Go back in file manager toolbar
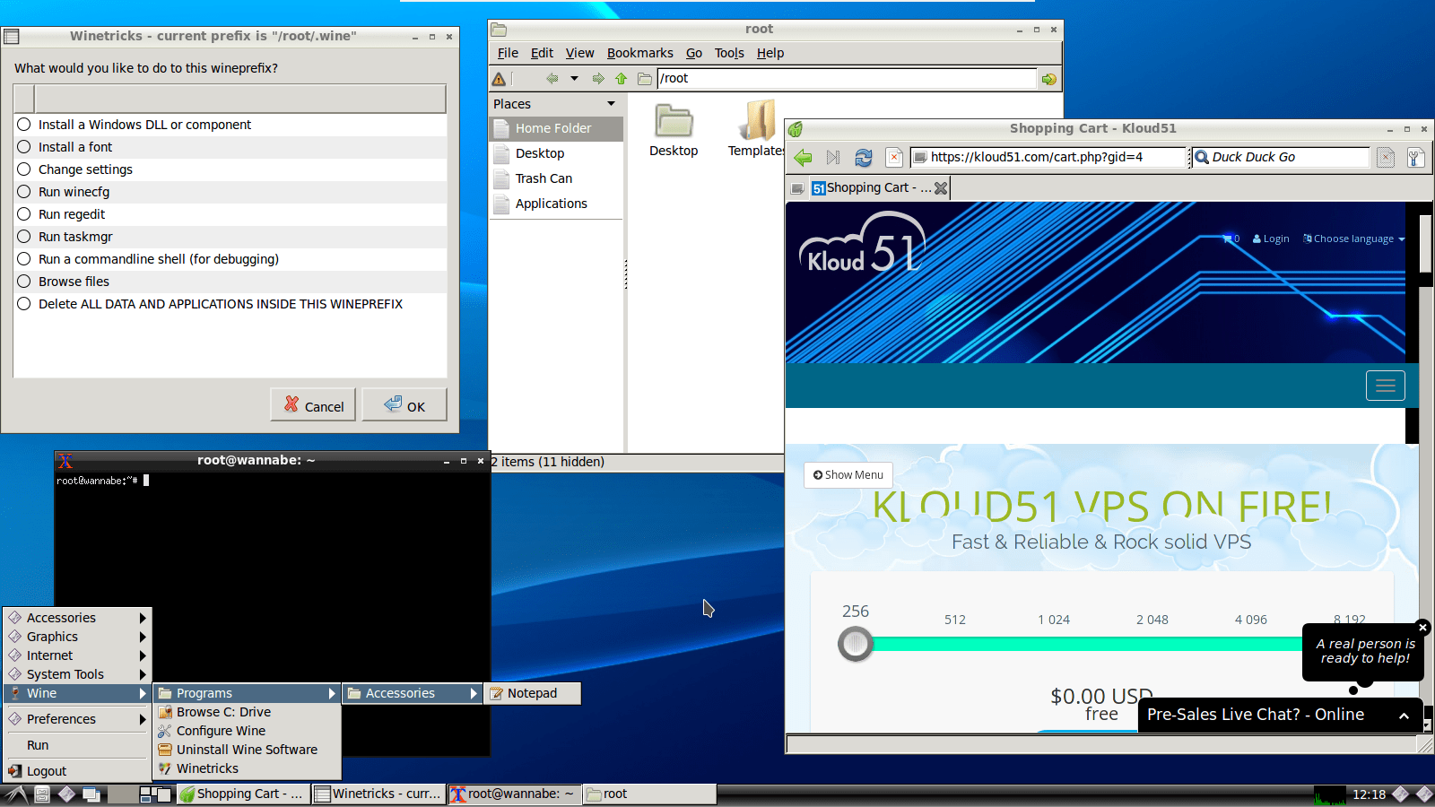 [x=552, y=79]
